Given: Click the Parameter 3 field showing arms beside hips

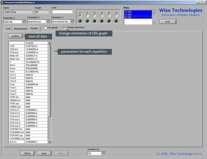Looking at the screenshot, I should click(61, 22).
